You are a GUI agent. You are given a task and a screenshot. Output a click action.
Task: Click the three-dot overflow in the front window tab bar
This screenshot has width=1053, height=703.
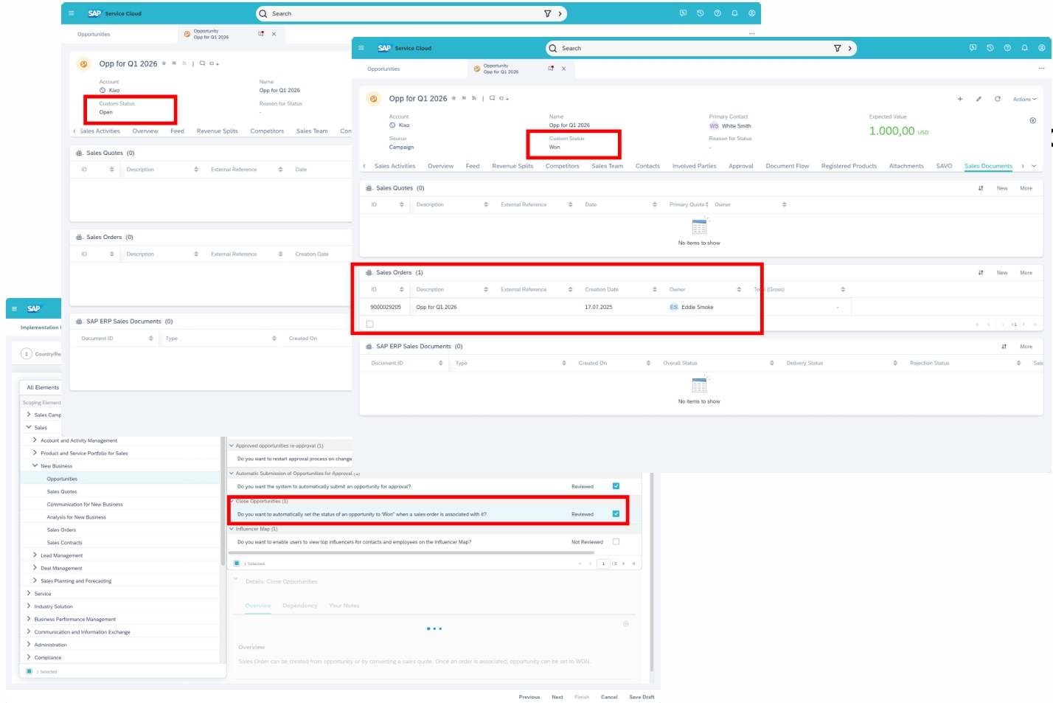click(x=1041, y=69)
